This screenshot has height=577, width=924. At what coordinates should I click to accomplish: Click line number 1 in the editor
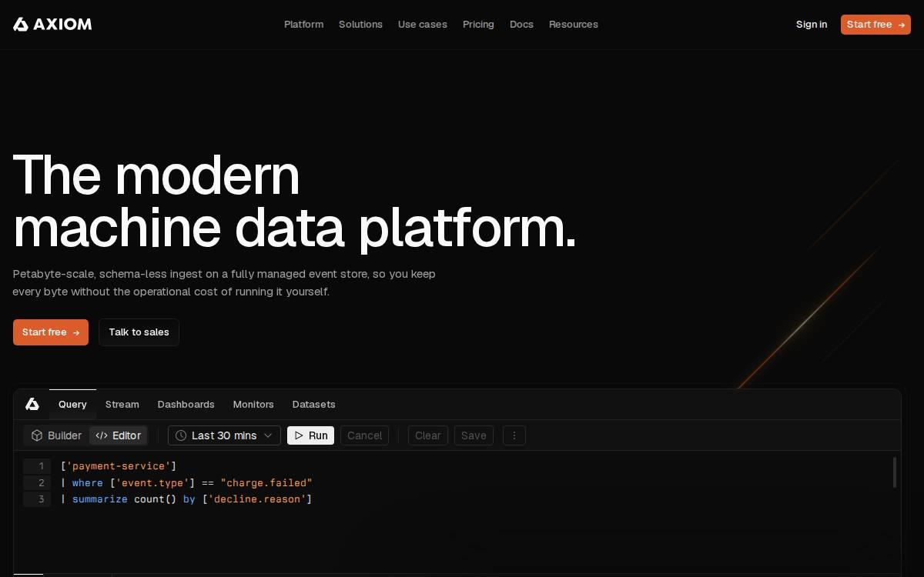(37, 466)
